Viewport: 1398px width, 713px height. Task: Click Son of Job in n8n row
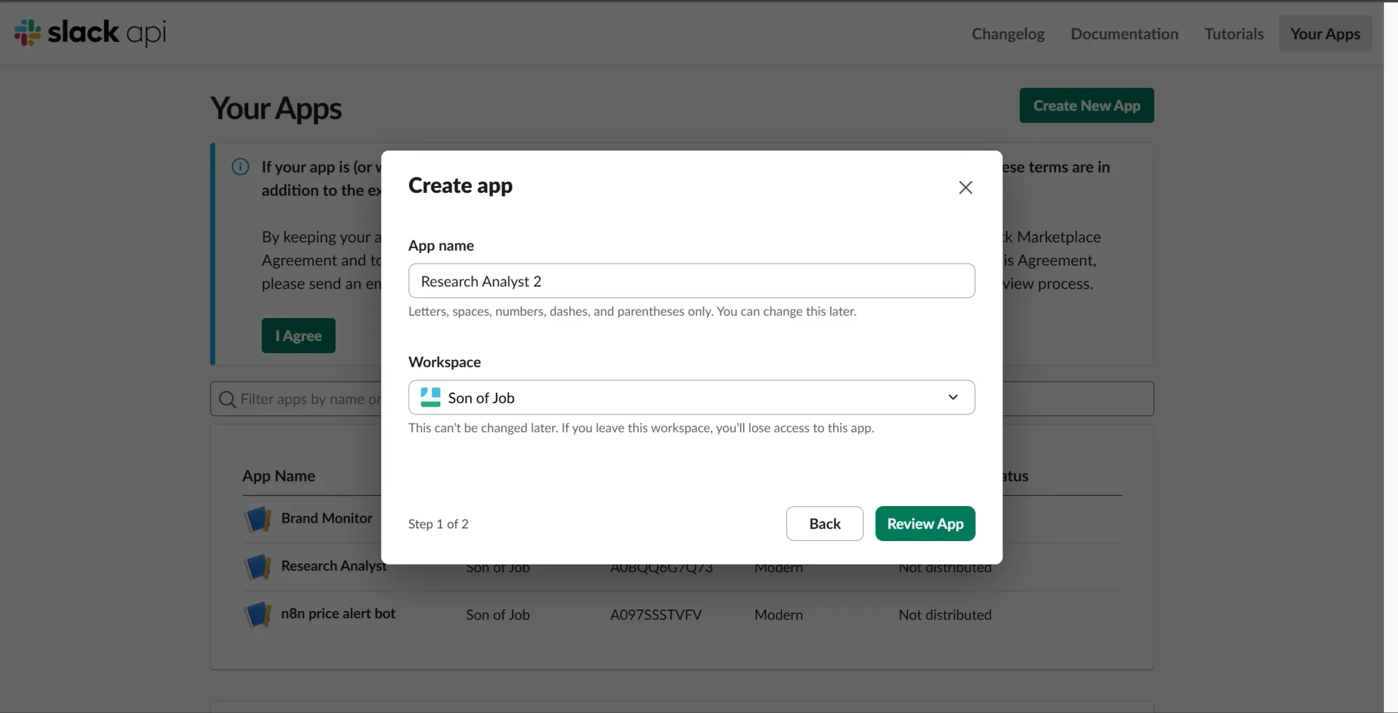pyautogui.click(x=498, y=614)
